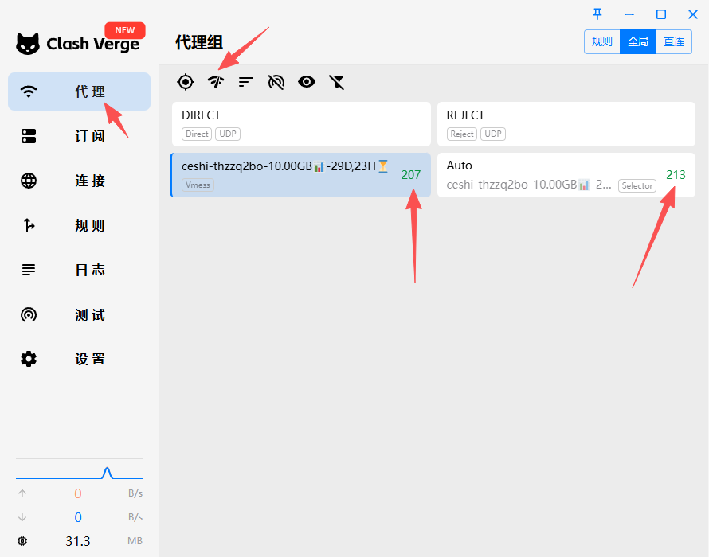Select 直连 direct mode
Screen dimensions: 709x557
(674, 42)
